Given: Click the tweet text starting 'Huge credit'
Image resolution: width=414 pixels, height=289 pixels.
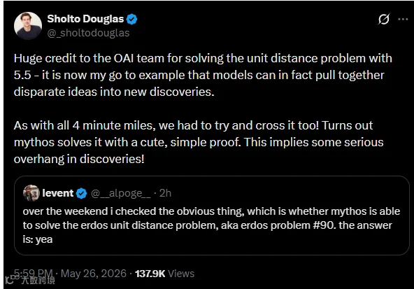Looking at the screenshot, I should (203, 75).
